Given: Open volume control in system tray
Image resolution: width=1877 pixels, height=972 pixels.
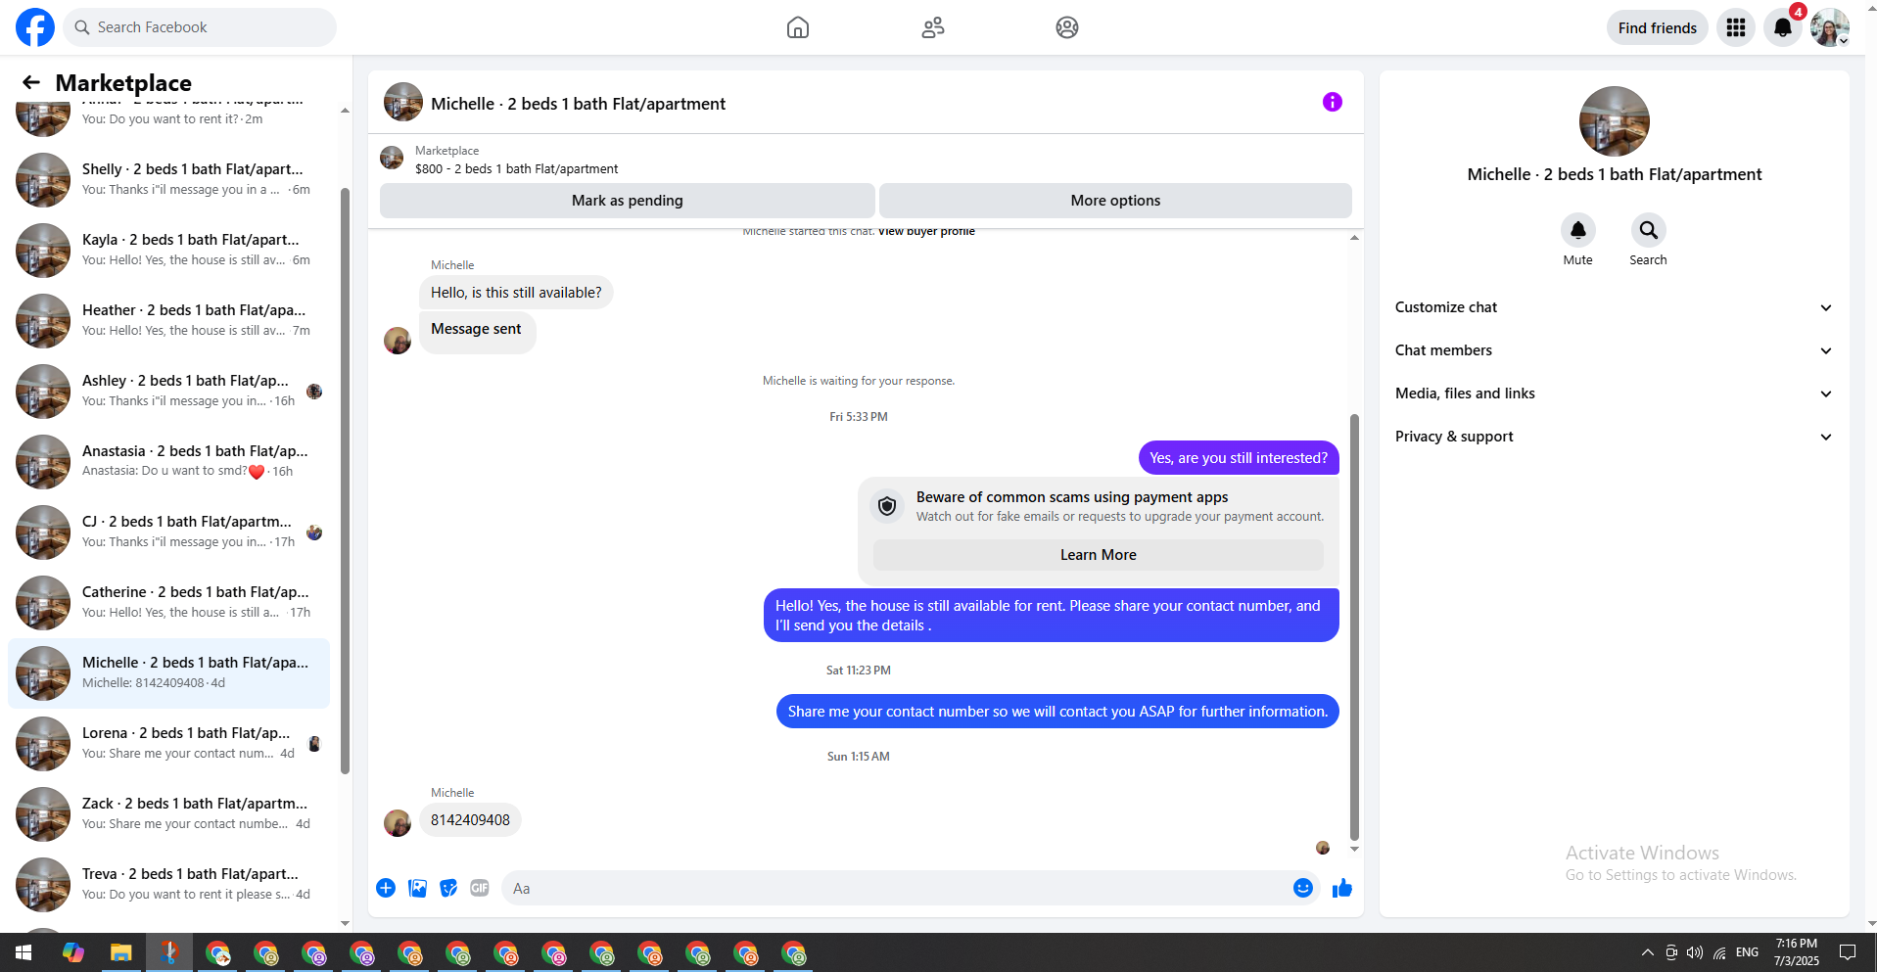Looking at the screenshot, I should (1695, 952).
